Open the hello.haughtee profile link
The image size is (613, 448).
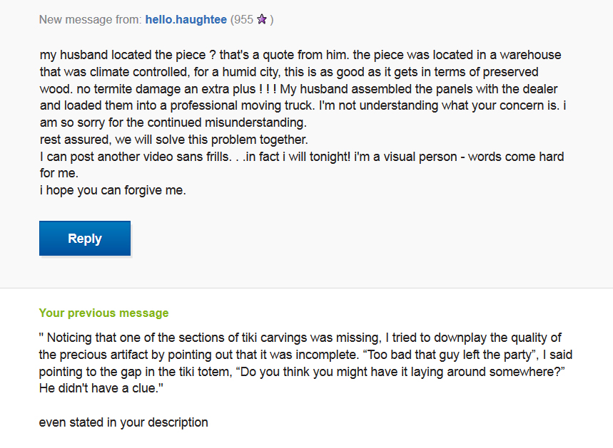pyautogui.click(x=186, y=20)
